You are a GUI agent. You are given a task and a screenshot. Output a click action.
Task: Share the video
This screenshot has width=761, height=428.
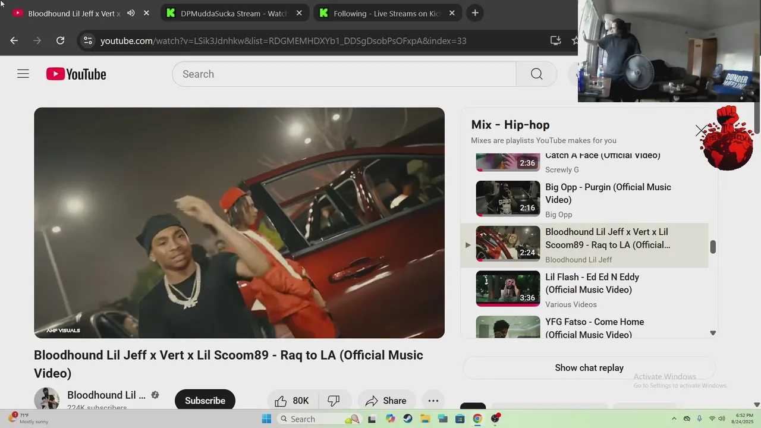386,400
